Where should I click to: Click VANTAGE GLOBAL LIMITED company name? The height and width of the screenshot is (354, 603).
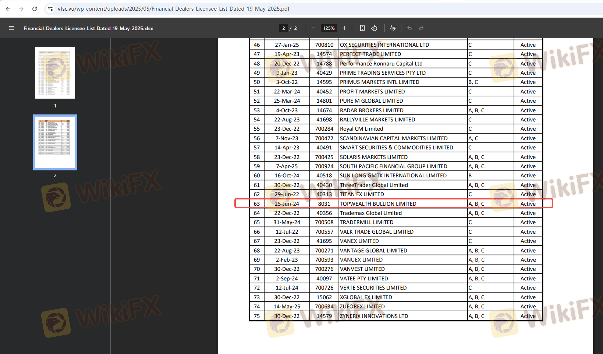pyautogui.click(x=373, y=251)
